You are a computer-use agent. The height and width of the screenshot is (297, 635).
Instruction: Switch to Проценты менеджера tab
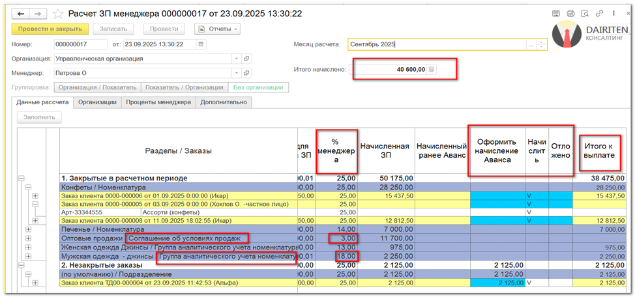pos(158,102)
